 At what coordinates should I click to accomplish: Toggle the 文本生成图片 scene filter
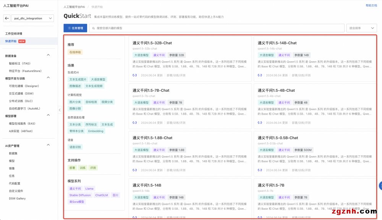[x=78, y=80]
